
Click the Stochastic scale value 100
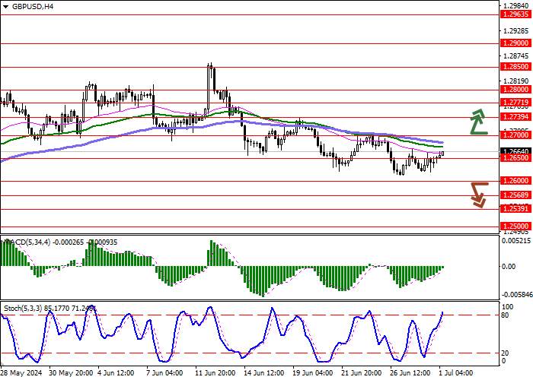click(x=508, y=307)
